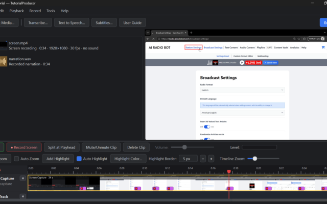Click the stop-loading X beside the address bar

153,39
